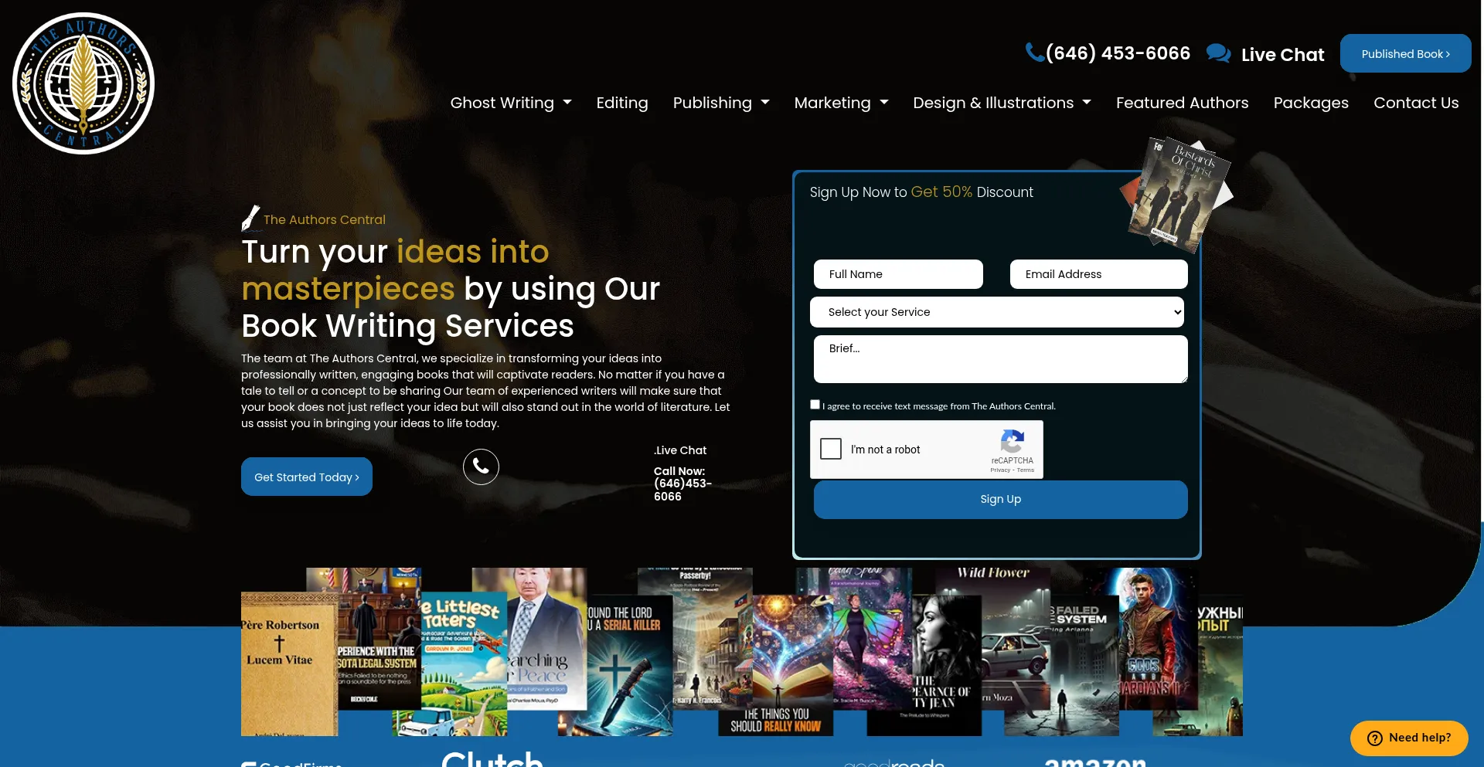Click the phone handset icon in header
Screen dimensions: 1484x767
(1034, 52)
